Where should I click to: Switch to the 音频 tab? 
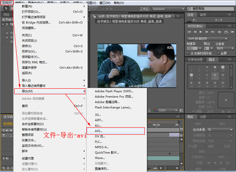pos(203,15)
